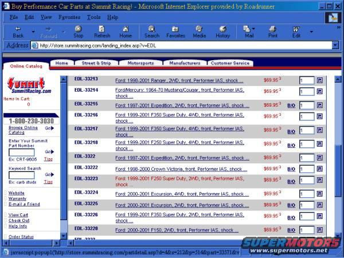Image resolution: width=344 pixels, height=258 pixels.
Task: Add EDL-33213 to cart using its cart icon
Action: (319, 81)
